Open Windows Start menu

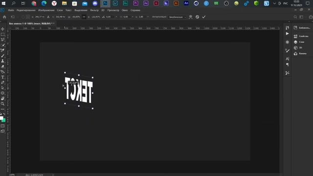[x=3, y=3]
